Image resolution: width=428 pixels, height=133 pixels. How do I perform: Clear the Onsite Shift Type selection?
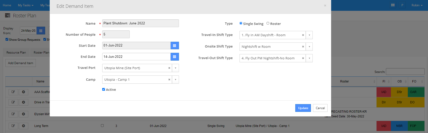tap(303, 47)
